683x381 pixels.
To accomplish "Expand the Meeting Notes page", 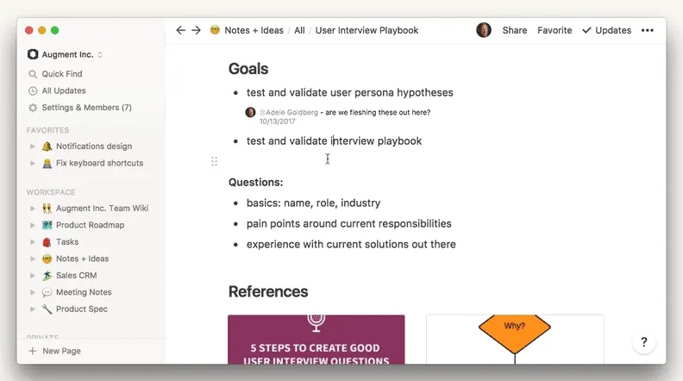I will click(32, 292).
